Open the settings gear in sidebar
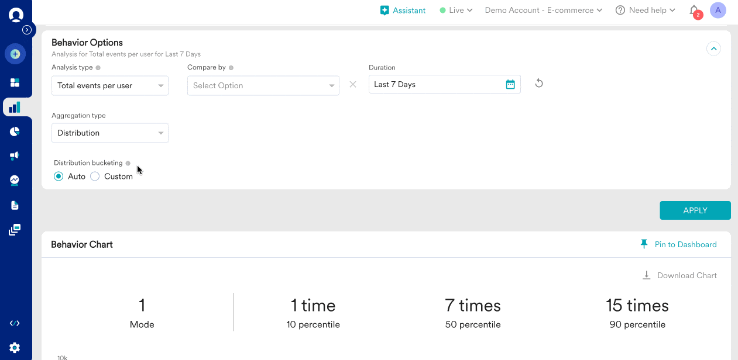Image resolution: width=738 pixels, height=360 pixels. [x=15, y=348]
